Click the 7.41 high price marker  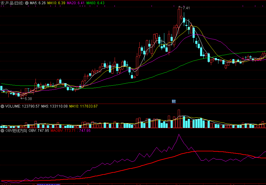pyautogui.click(x=186, y=8)
